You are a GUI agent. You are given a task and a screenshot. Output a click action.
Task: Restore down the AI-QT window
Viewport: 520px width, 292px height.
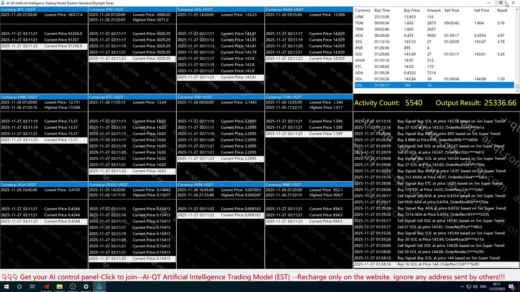[x=500, y=3]
